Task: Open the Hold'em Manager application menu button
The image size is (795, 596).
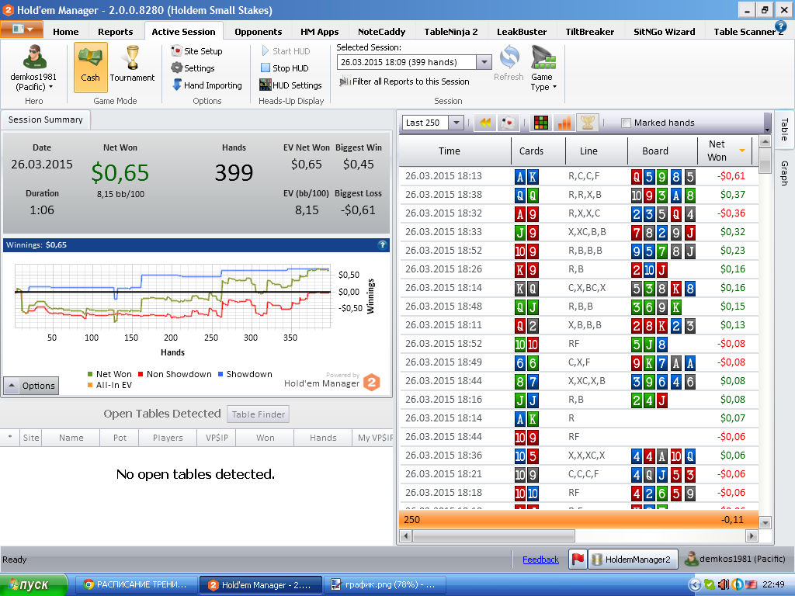Action: pos(21,29)
